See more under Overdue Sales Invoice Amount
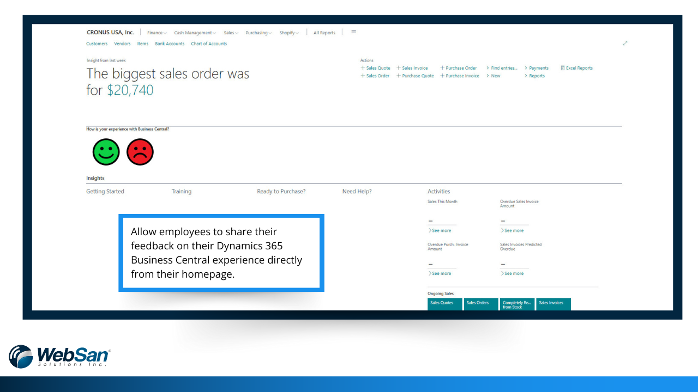The height and width of the screenshot is (392, 698). 512,230
